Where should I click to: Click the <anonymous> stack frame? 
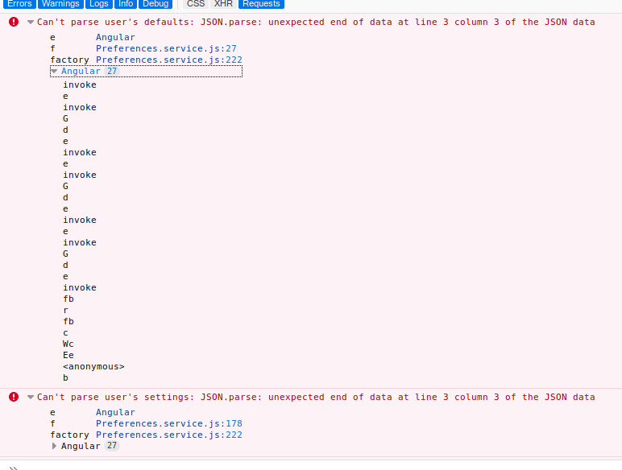tap(93, 366)
